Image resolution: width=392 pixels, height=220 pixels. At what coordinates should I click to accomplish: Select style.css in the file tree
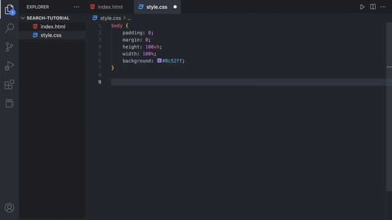coord(52,35)
